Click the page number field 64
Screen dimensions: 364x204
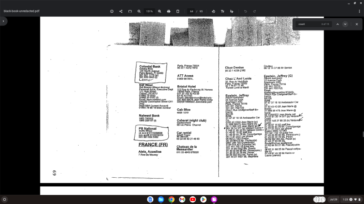click(191, 11)
